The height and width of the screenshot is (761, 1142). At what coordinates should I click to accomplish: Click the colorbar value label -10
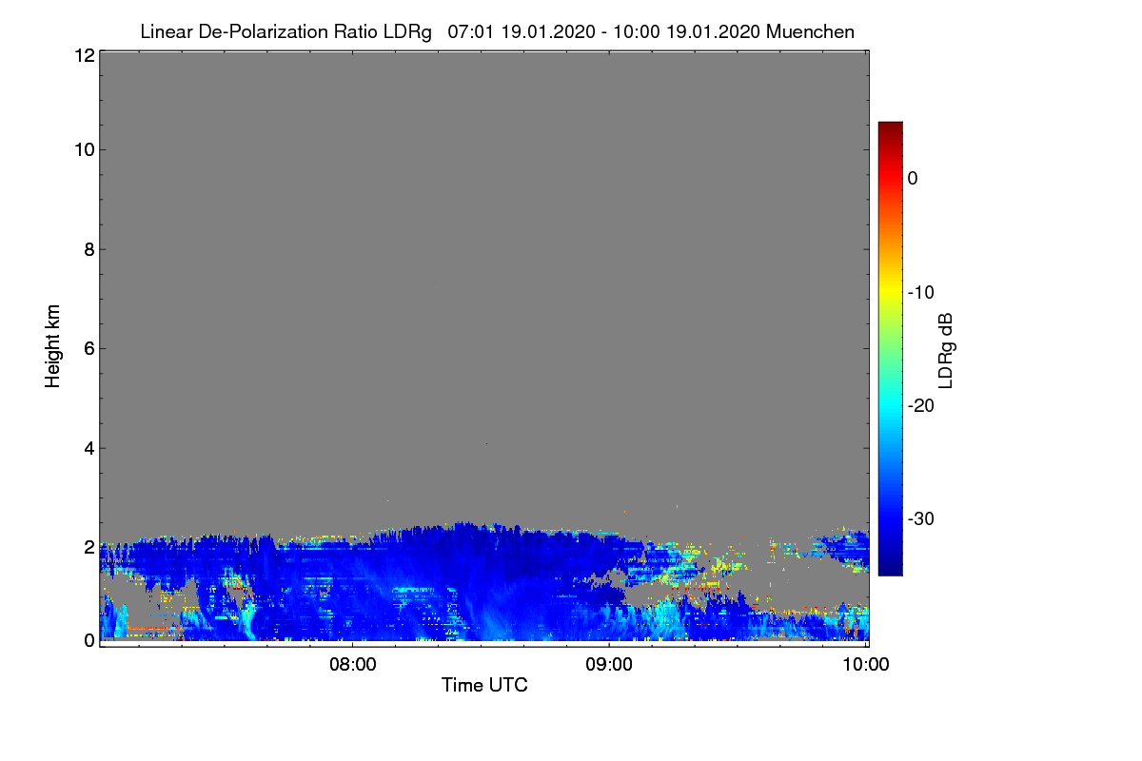pyautogui.click(x=919, y=292)
